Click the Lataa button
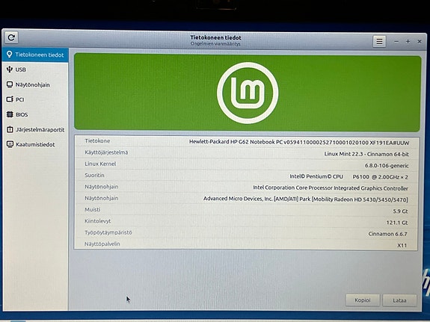This screenshot has height=322, width=430. [399, 300]
